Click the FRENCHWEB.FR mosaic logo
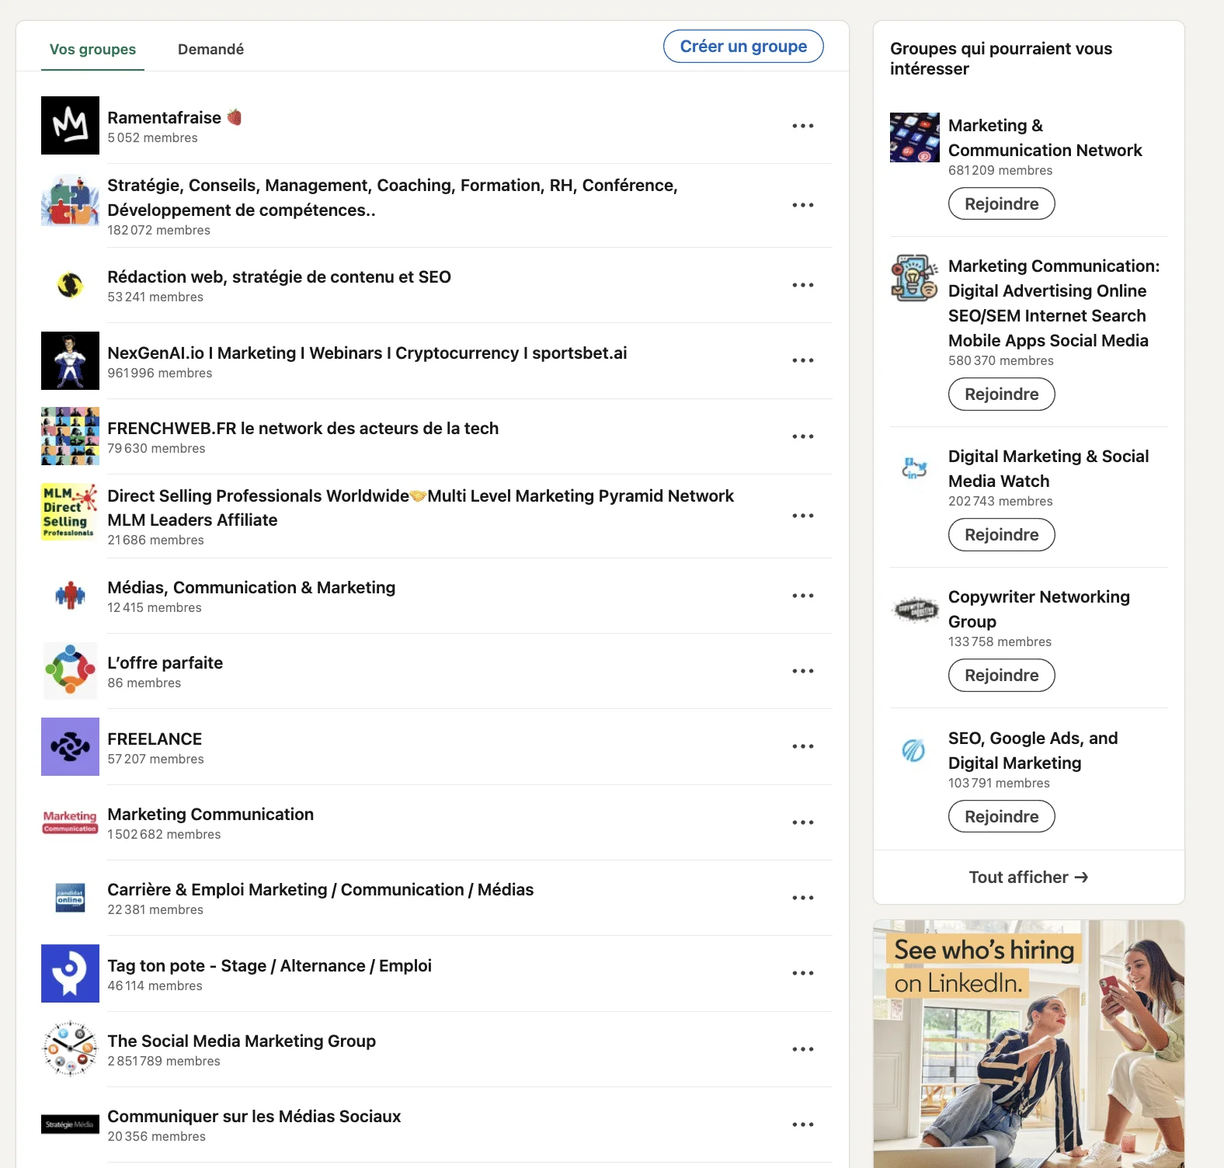This screenshot has width=1224, height=1168. (x=70, y=436)
